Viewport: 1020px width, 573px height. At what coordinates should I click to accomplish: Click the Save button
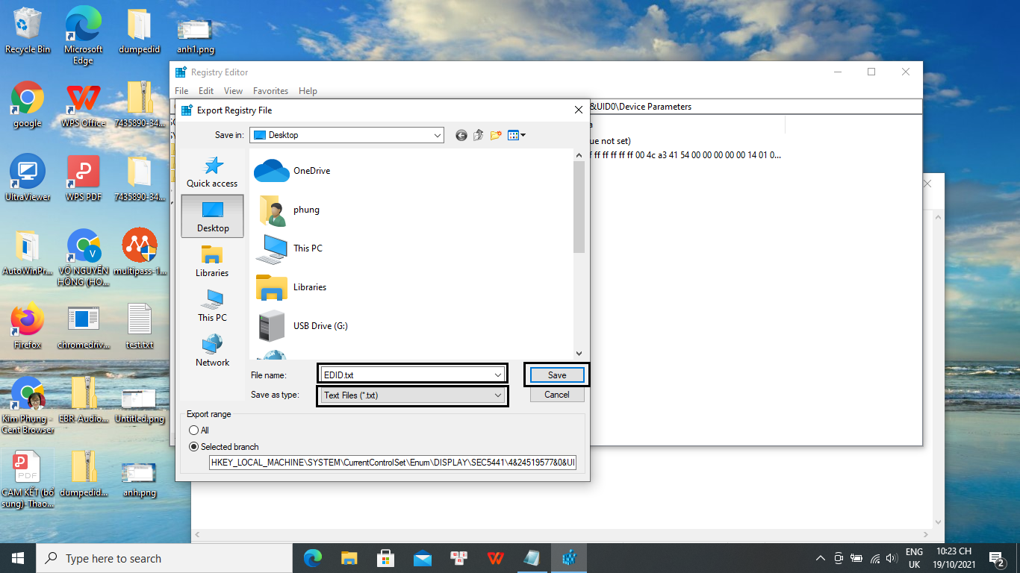click(x=557, y=375)
